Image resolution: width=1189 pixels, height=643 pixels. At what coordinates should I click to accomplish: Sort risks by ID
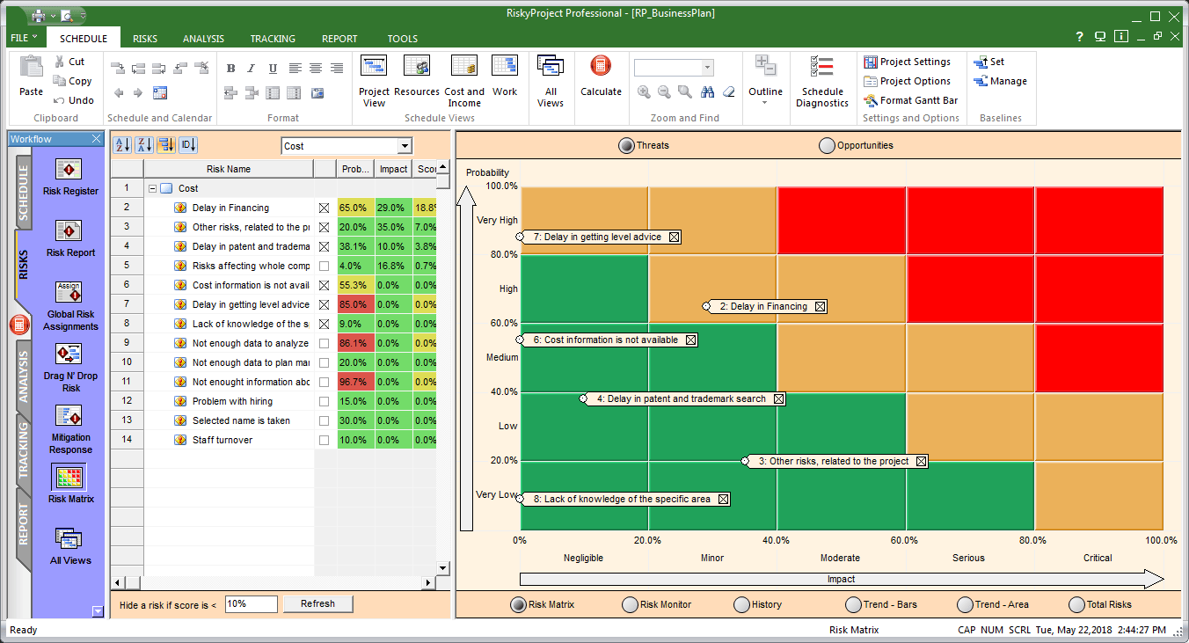(189, 145)
